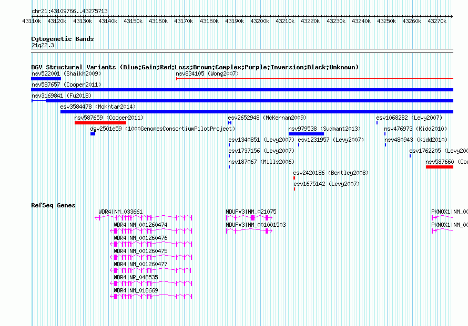This screenshot has width=468, height=326.
Task: Click the 43190k ruler tick label
Action: pos(235,21)
